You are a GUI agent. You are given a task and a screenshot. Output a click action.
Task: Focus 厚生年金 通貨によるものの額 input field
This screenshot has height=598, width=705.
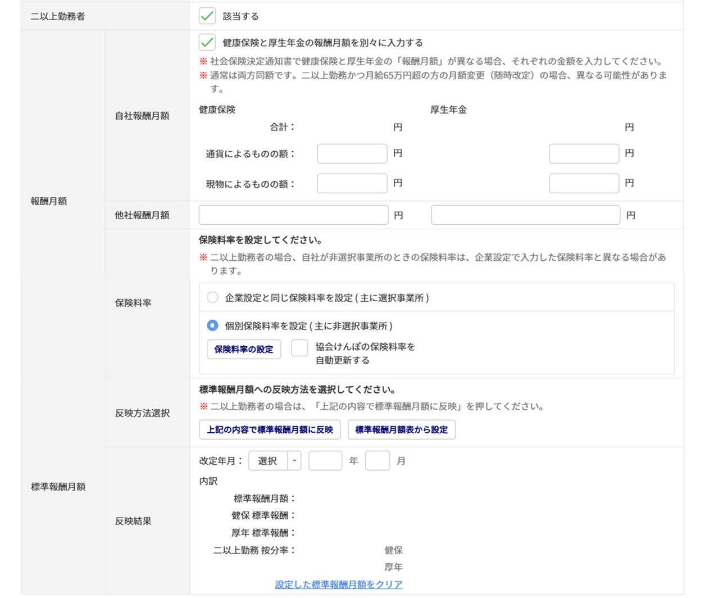(x=584, y=153)
